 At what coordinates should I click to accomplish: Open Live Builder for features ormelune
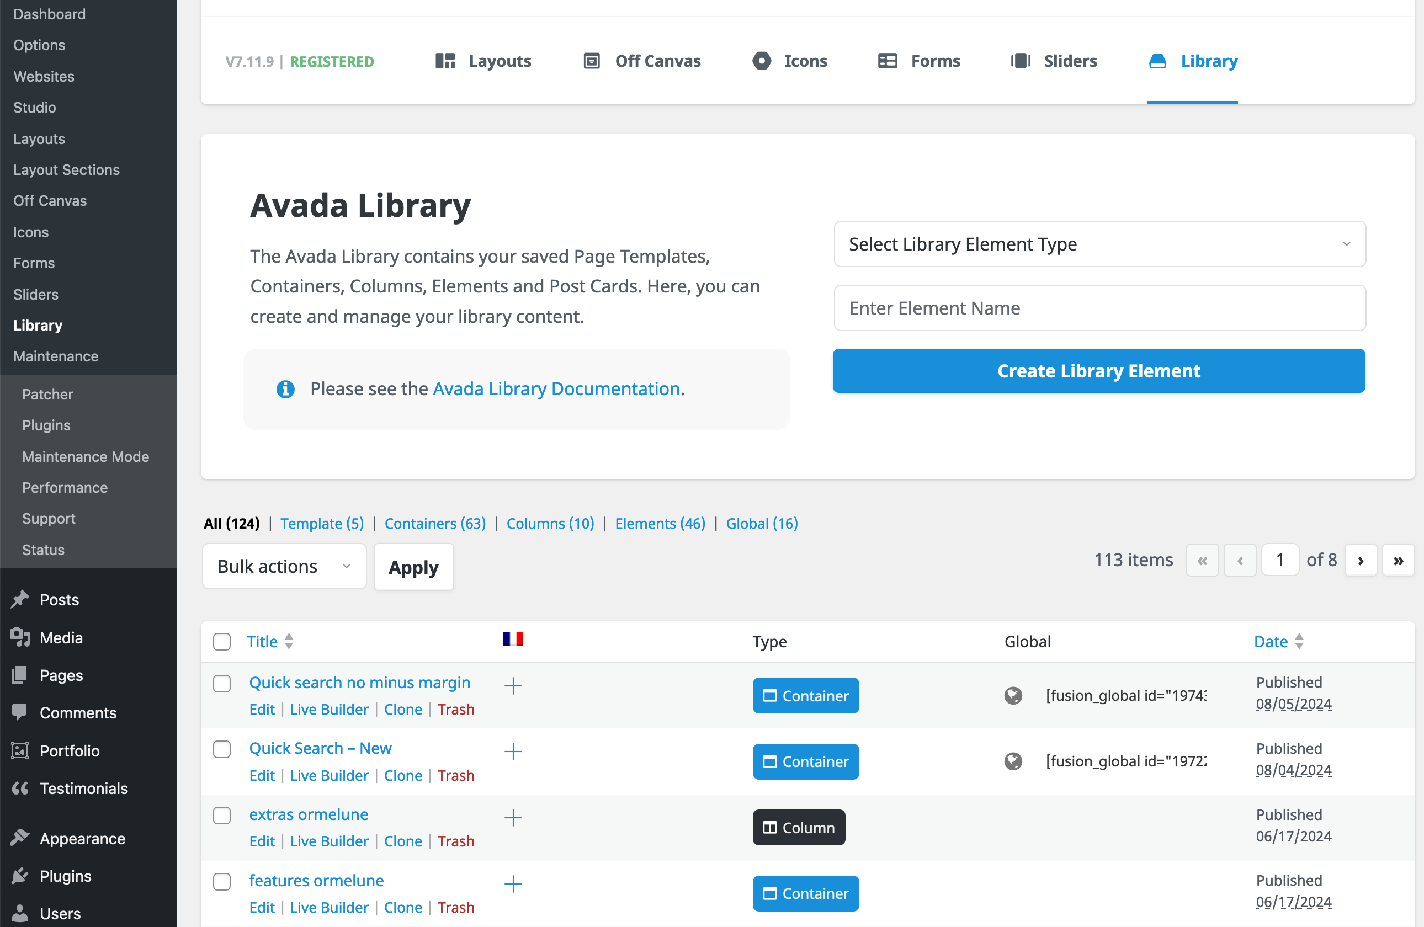[329, 907]
